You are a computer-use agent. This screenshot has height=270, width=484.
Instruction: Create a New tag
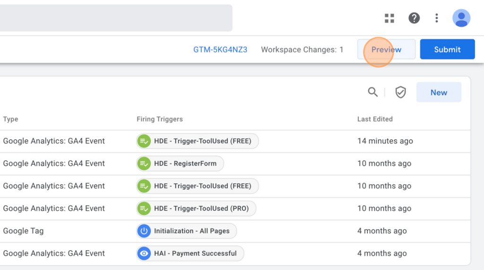pos(439,92)
